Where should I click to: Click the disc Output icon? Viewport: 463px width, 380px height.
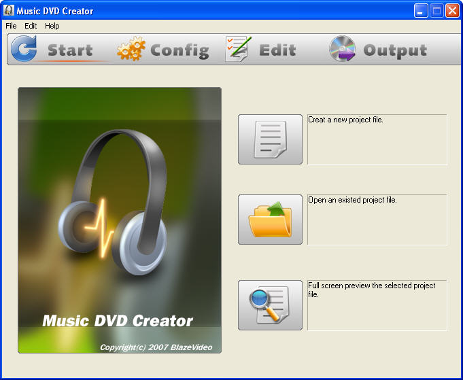342,49
